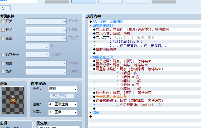Tick the 物品 condition checkbox
The image size is (201, 128).
tap(3, 63)
